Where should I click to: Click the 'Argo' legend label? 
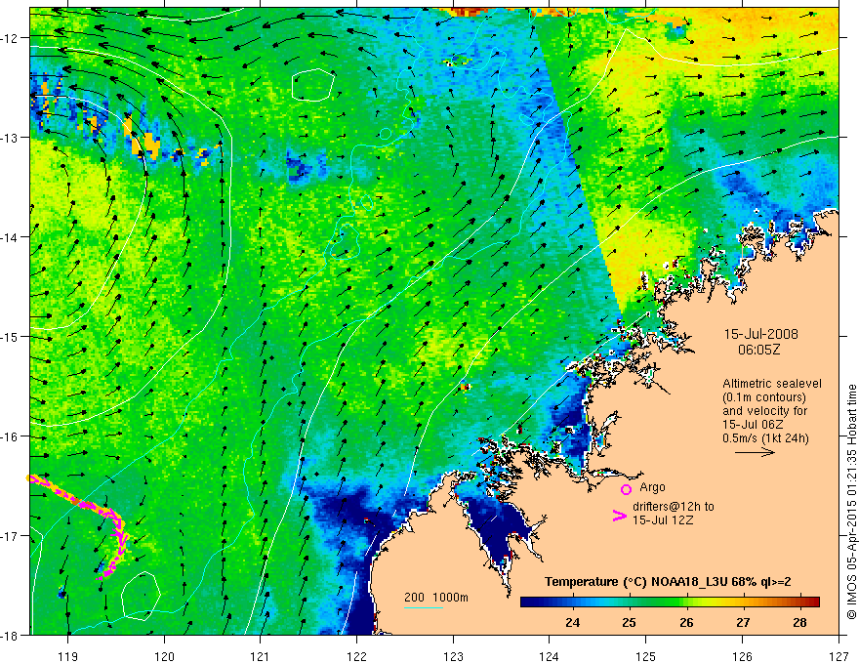pyautogui.click(x=652, y=487)
